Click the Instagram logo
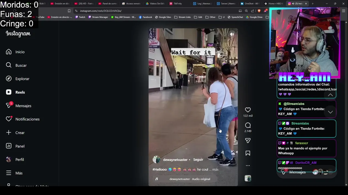This screenshot has height=195, width=348. 18,34
